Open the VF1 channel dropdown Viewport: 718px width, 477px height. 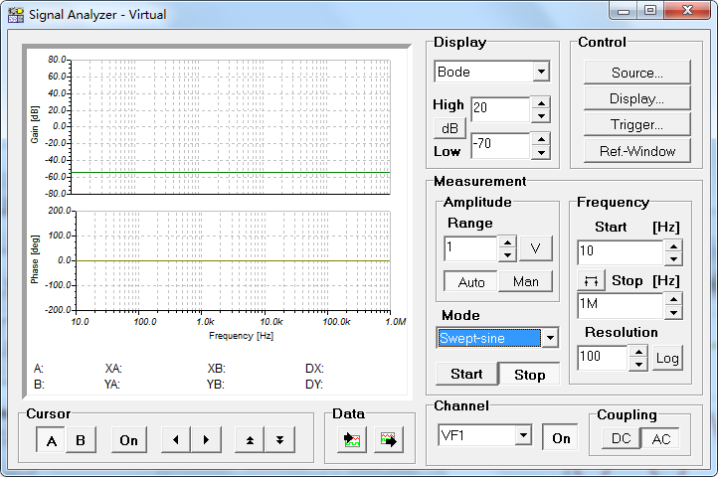pos(523,435)
